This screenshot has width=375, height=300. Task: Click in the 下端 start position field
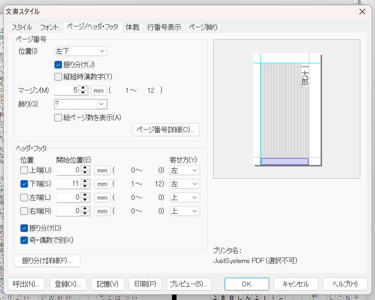69,184
